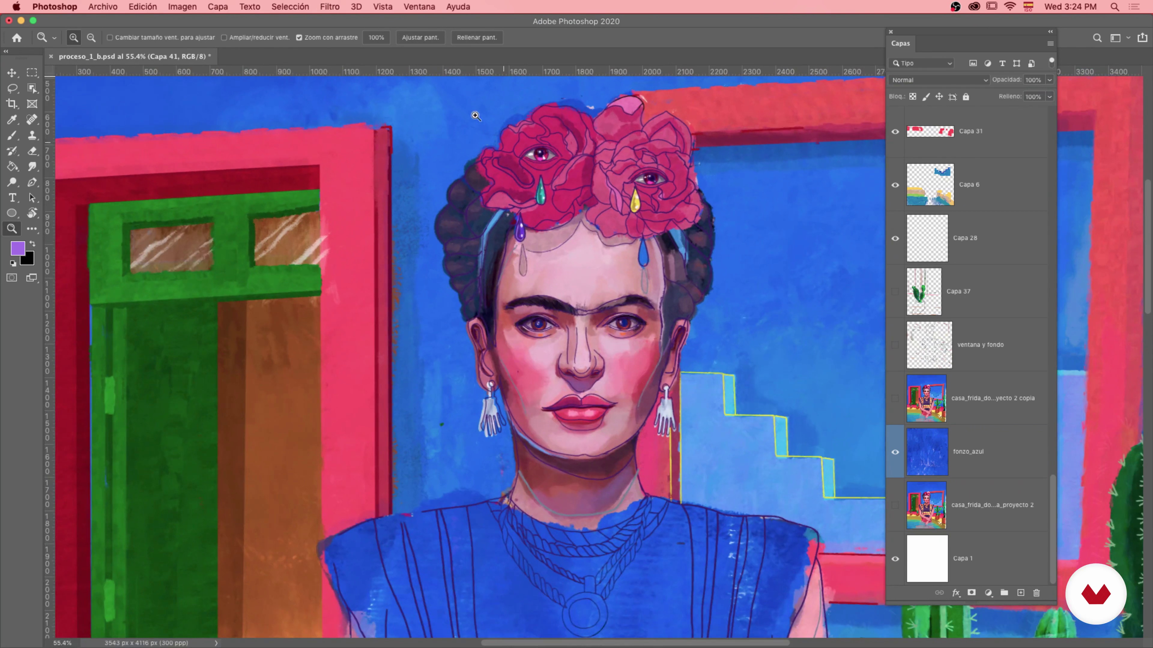This screenshot has width=1153, height=648.
Task: Open the Edit Toolbar three-dots button
Action: pyautogui.click(x=32, y=229)
